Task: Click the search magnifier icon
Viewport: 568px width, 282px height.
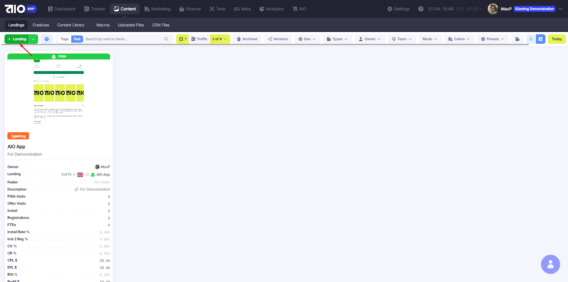Action: tap(166, 39)
